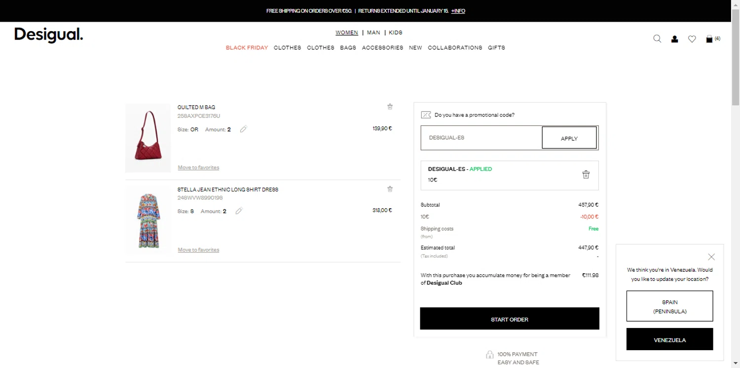This screenshot has width=740, height=368.
Task: Delete Quilted M Bag from cart
Action: (x=390, y=107)
